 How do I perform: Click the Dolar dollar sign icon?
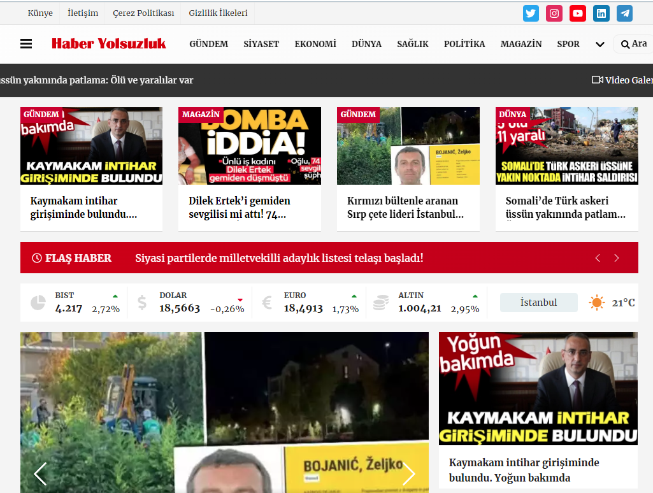[142, 303]
